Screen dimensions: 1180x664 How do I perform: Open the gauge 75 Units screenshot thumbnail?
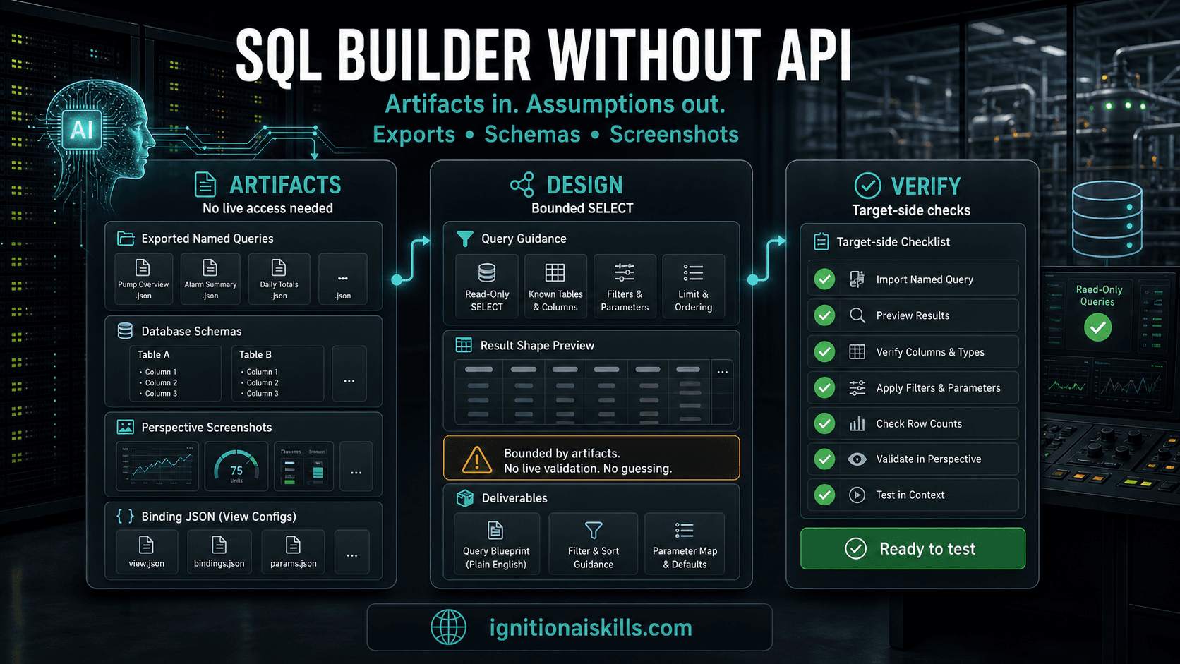pyautogui.click(x=236, y=466)
